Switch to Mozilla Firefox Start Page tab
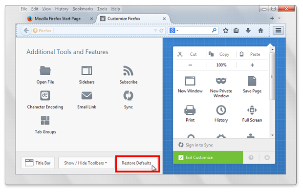 [58, 19]
